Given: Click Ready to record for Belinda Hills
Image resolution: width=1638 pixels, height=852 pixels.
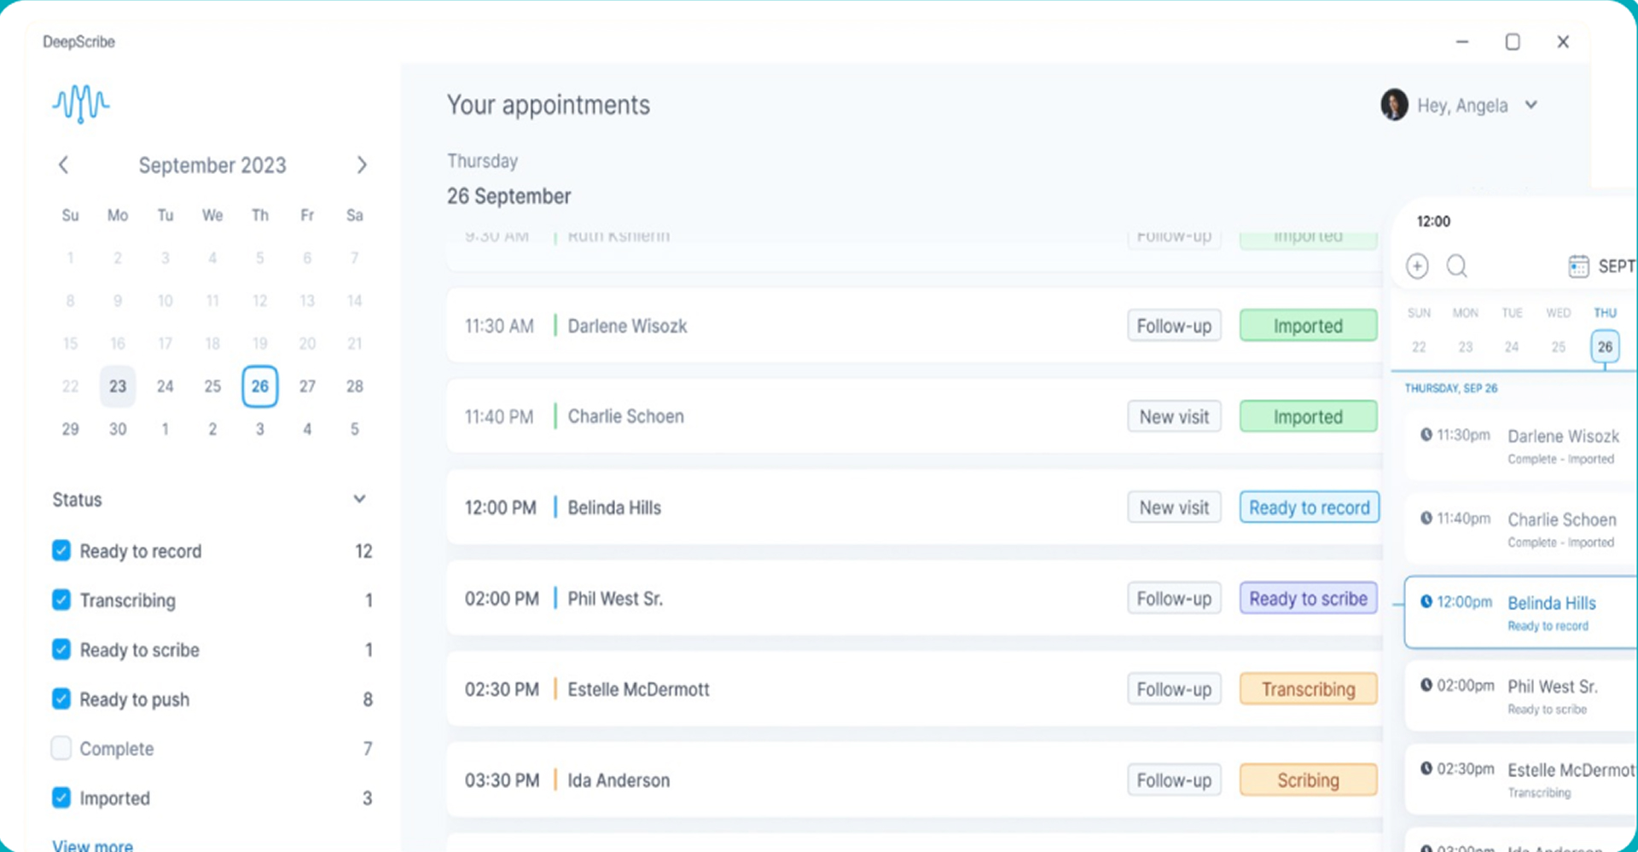Looking at the screenshot, I should pyautogui.click(x=1309, y=507).
